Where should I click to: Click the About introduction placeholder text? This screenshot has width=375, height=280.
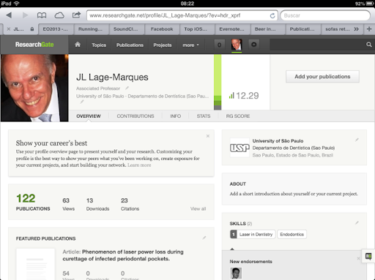(x=294, y=194)
